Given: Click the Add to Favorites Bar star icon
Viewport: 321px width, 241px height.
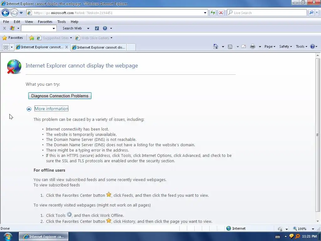Looking at the screenshot, I should [32, 38].
